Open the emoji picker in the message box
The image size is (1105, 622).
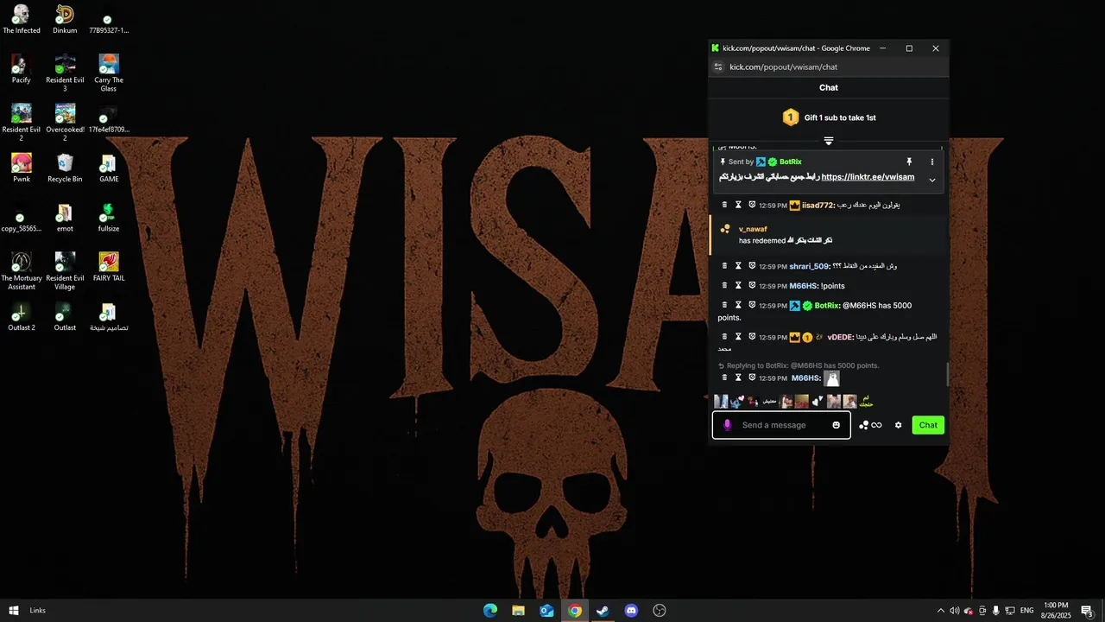pyautogui.click(x=836, y=425)
